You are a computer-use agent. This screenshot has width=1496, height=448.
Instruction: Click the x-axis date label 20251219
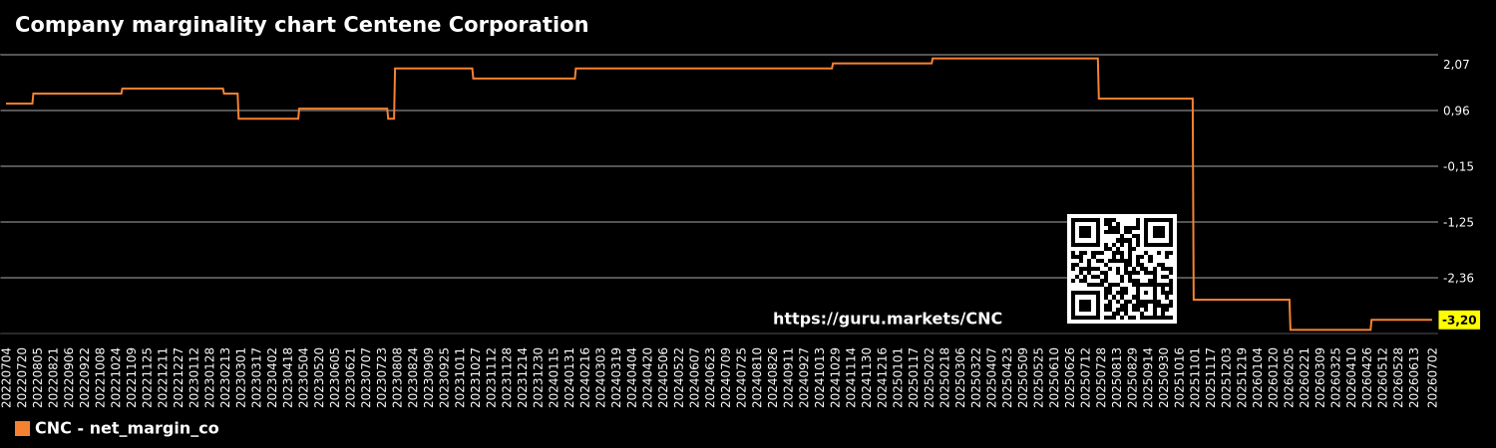point(1243,377)
